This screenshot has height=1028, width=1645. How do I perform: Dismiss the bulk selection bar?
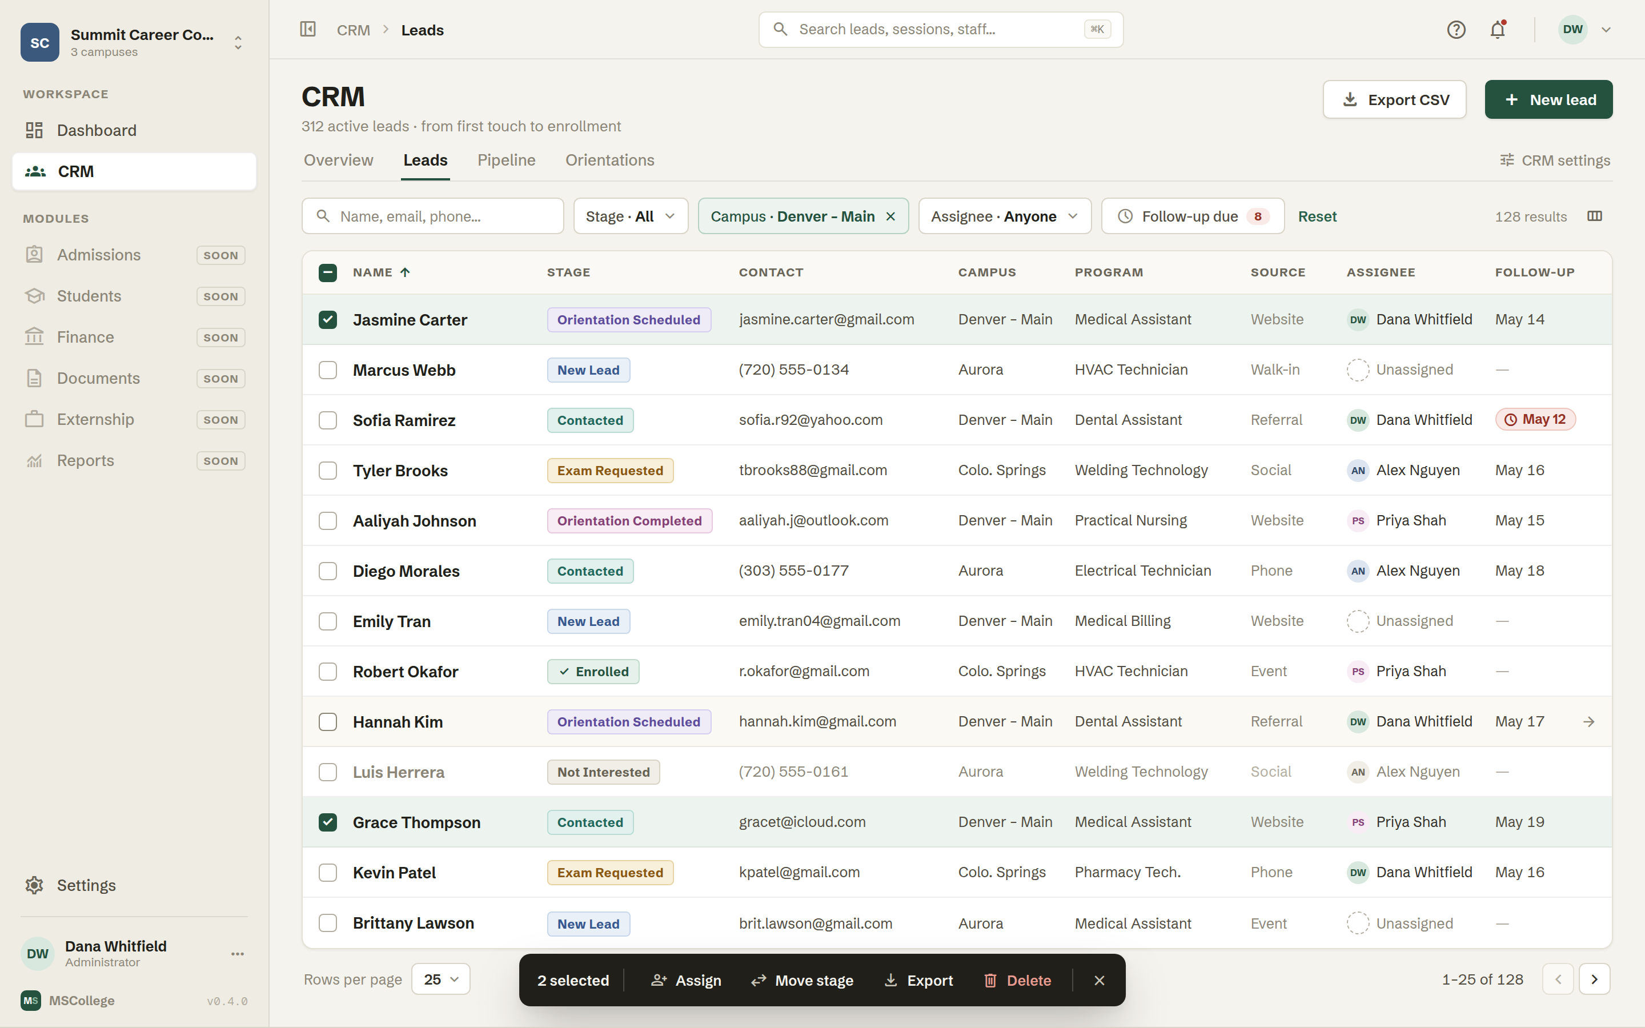pyautogui.click(x=1099, y=979)
